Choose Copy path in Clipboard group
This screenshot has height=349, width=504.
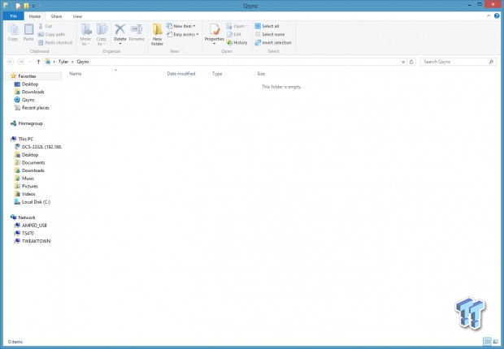pyautogui.click(x=51, y=34)
